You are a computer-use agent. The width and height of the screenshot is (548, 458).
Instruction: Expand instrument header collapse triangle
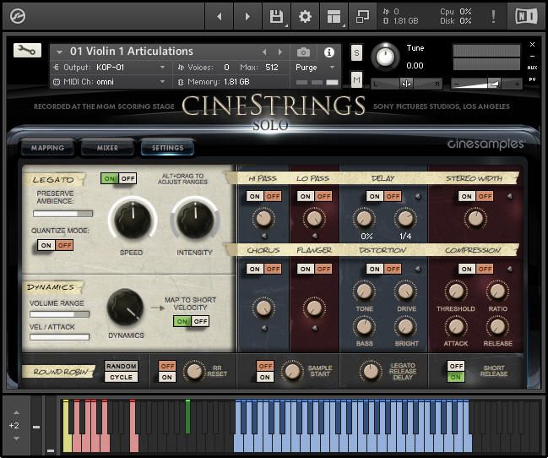tap(59, 52)
